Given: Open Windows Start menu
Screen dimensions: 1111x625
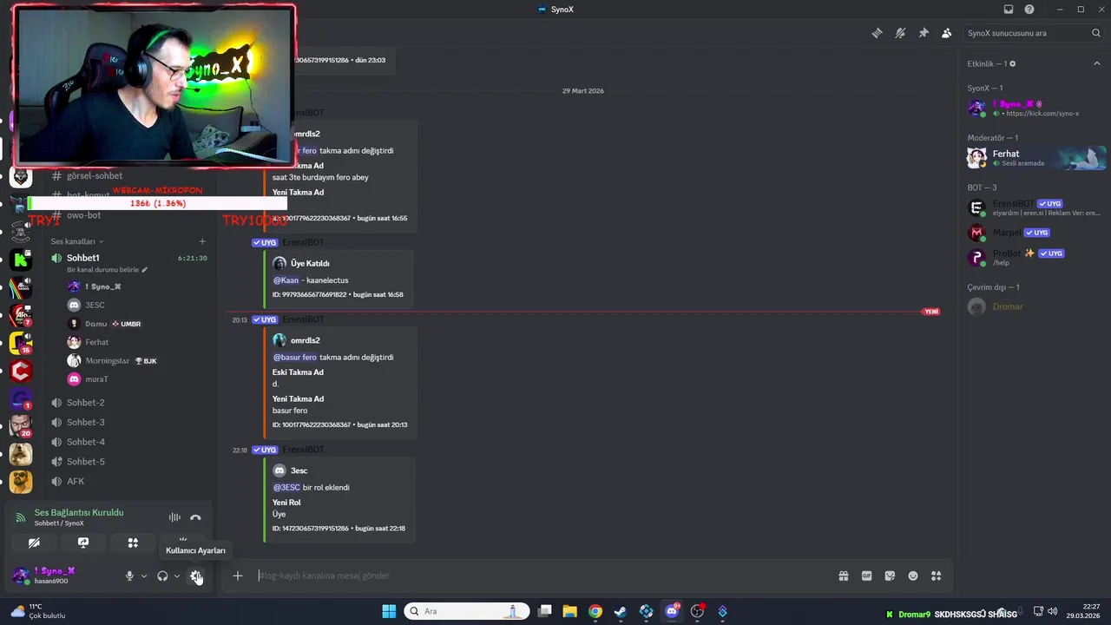Looking at the screenshot, I should 389,611.
